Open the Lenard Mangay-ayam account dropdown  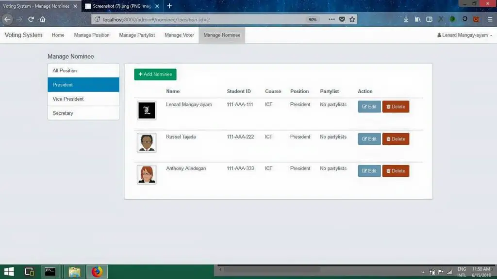464,35
